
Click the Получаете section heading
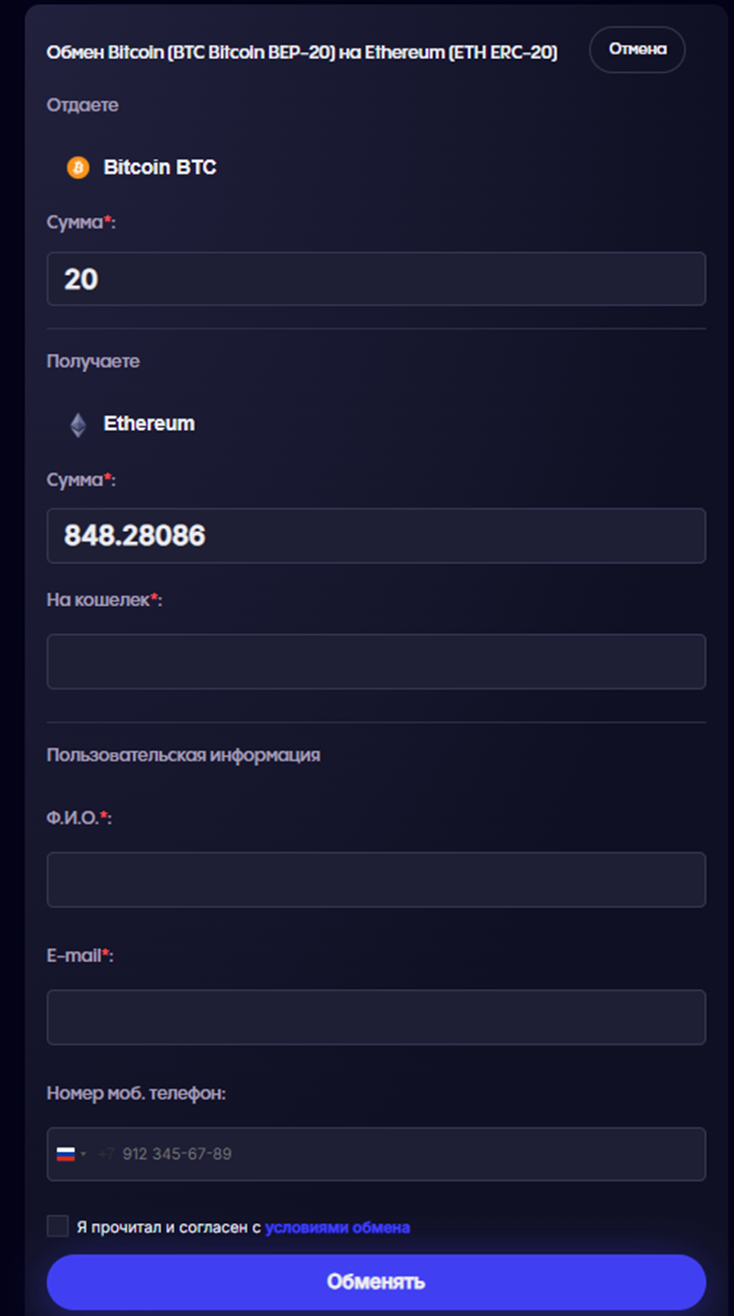(x=93, y=361)
